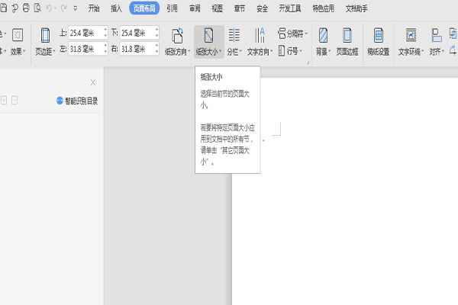
Task: Decrease bottom margin with down stepper arrow
Action: pyautogui.click(x=156, y=36)
